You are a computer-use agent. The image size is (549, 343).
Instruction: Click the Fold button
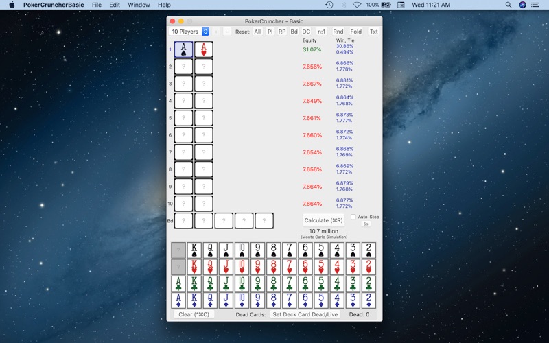point(356,32)
